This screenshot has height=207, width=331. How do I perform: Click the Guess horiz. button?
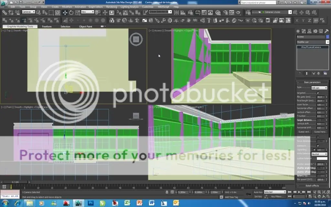(320, 132)
